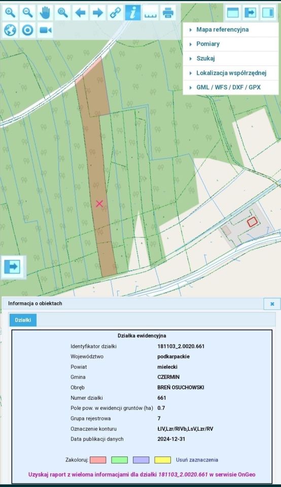Viewport: 281px width, 487px height.
Task: Toggle the object info tool
Action: pos(133,13)
